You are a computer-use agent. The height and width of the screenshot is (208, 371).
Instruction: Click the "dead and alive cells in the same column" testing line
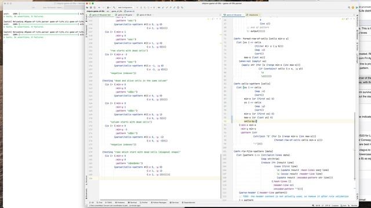[x=135, y=81]
